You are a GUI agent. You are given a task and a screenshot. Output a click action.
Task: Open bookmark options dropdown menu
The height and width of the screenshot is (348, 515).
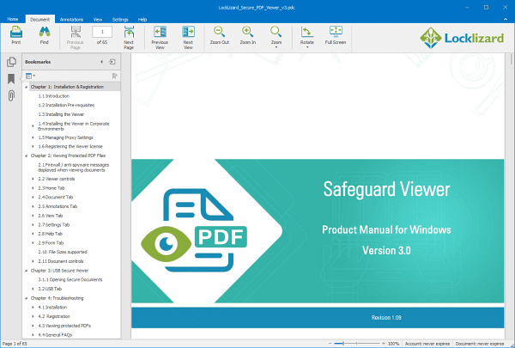(30, 76)
